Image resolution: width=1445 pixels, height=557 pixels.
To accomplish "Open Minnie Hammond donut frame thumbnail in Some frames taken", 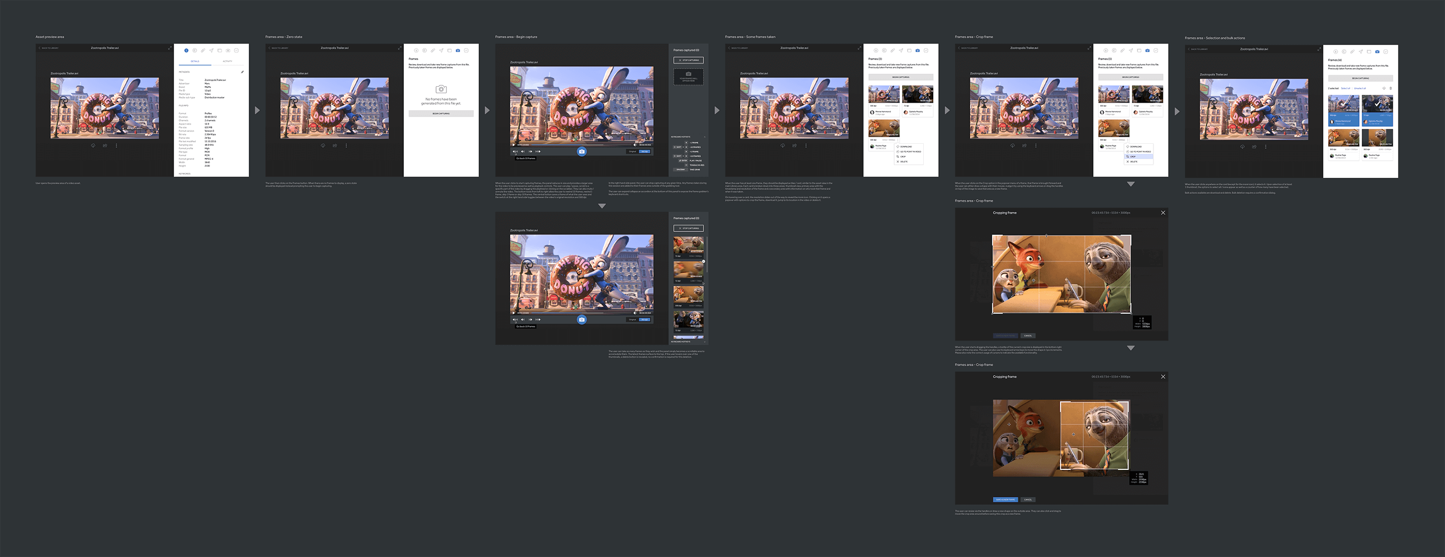I will coord(884,94).
